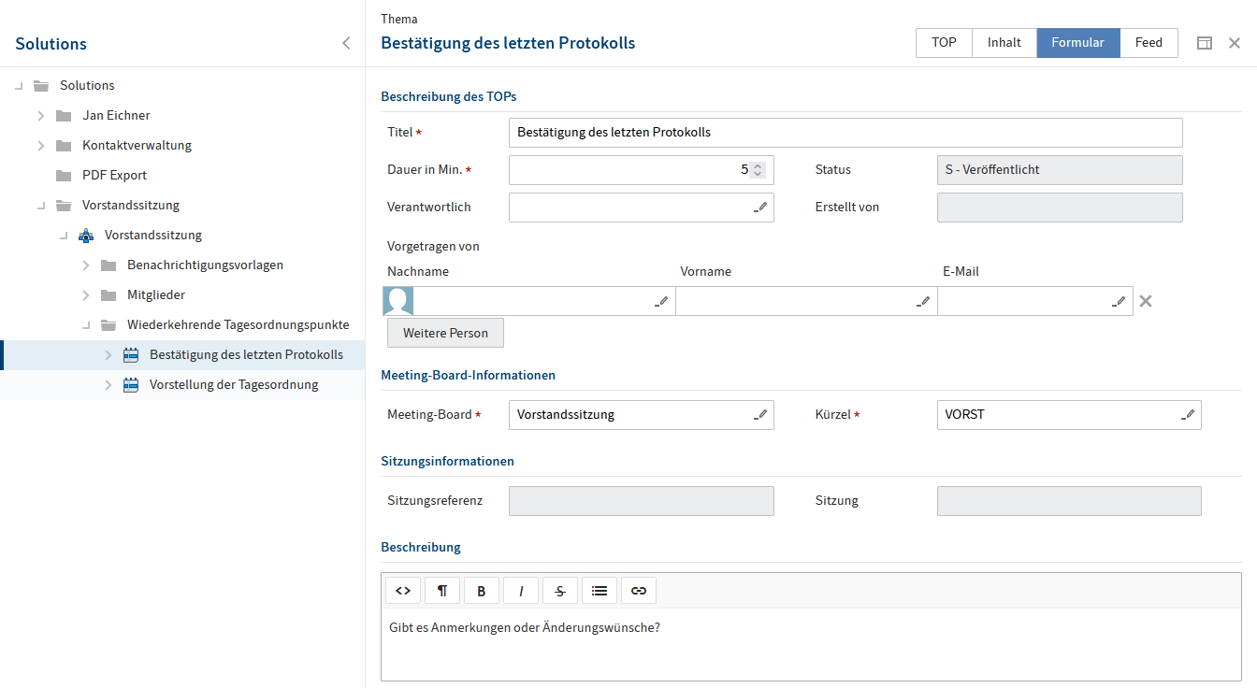Click into the Titel input field
The image size is (1257, 688).
845,133
